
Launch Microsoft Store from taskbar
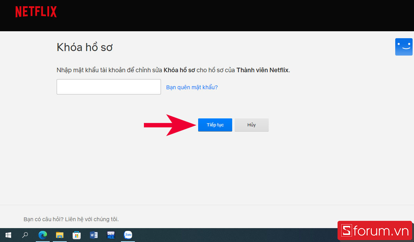click(76, 235)
